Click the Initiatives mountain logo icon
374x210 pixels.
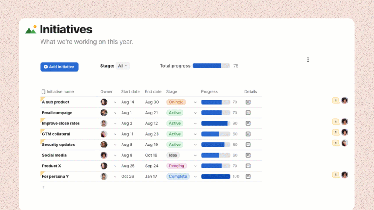(31, 30)
